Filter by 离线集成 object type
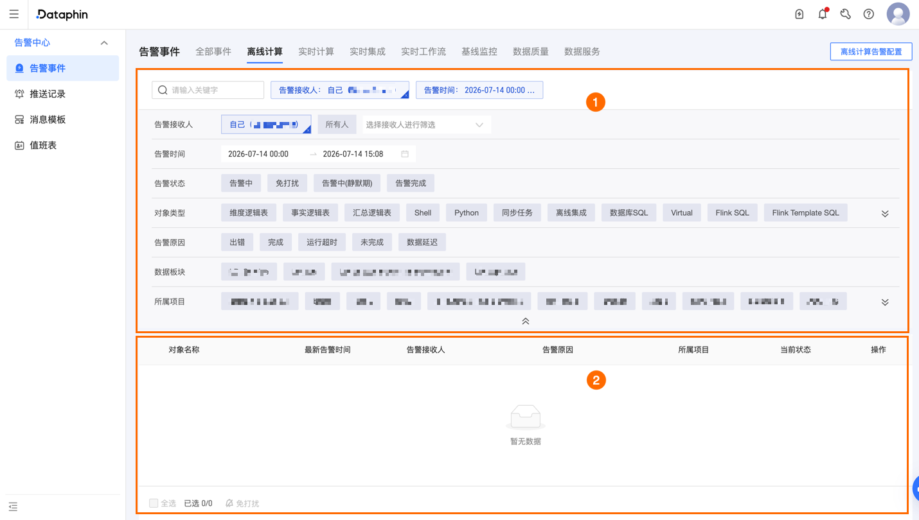Viewport: 919px width, 520px height. (x=571, y=213)
